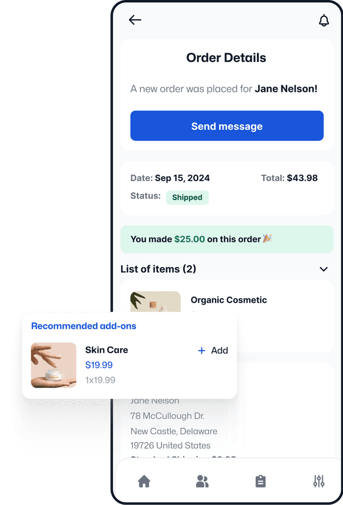Go to Home tab icon
The image size is (343, 505).
[144, 481]
